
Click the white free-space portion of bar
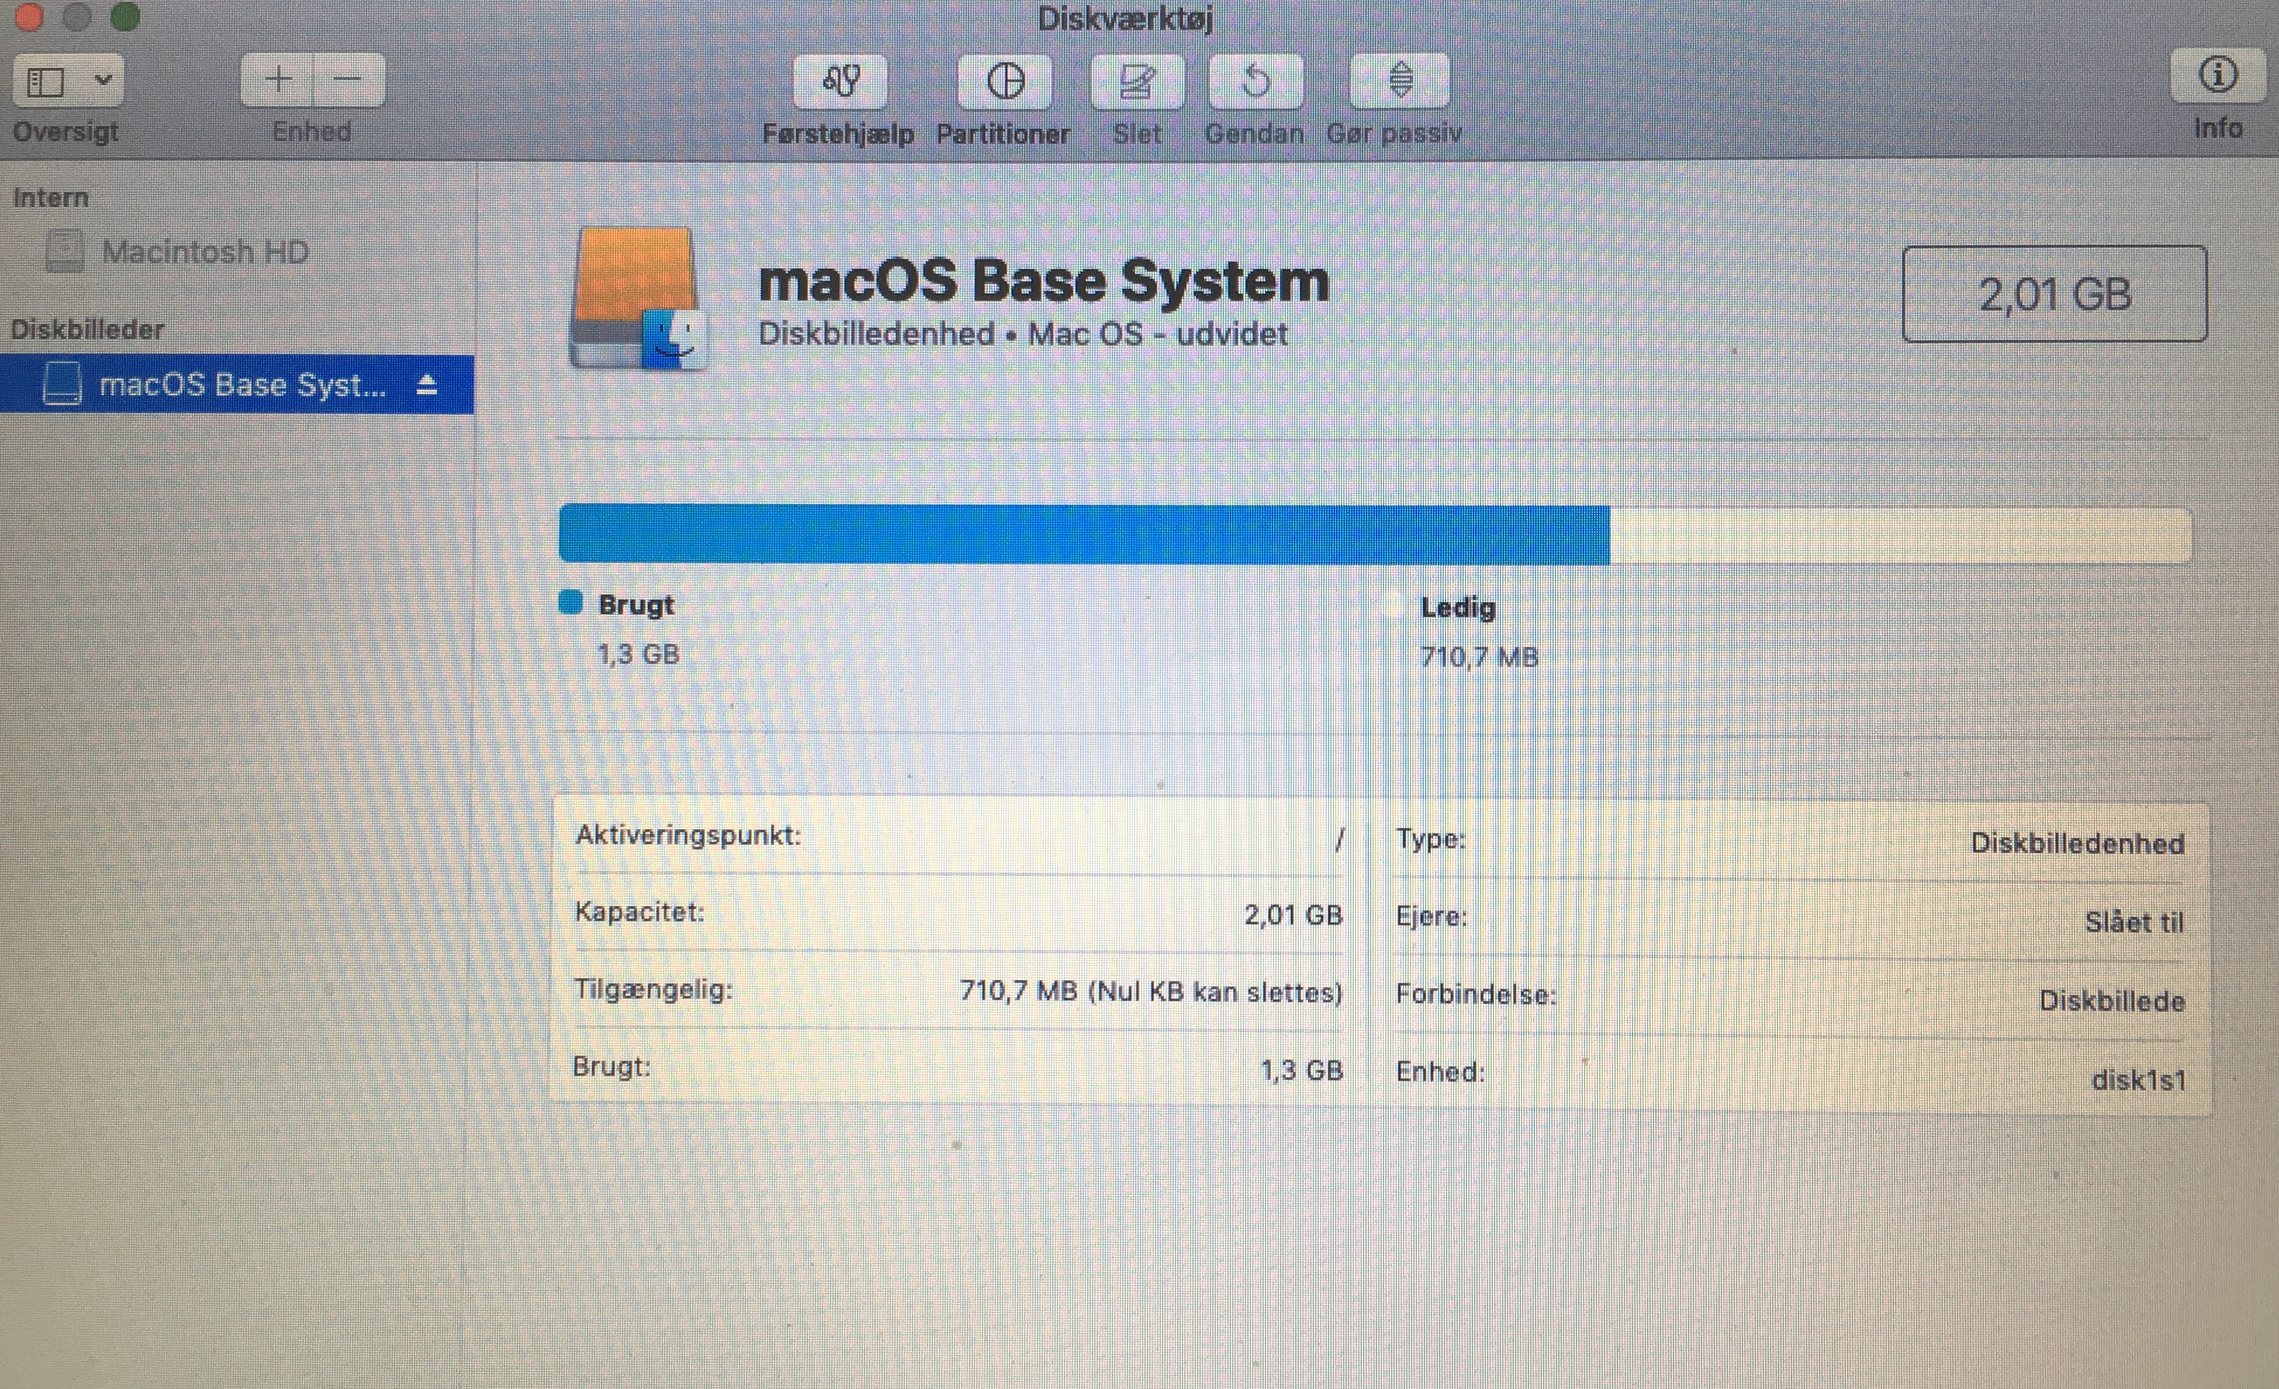tap(1901, 535)
